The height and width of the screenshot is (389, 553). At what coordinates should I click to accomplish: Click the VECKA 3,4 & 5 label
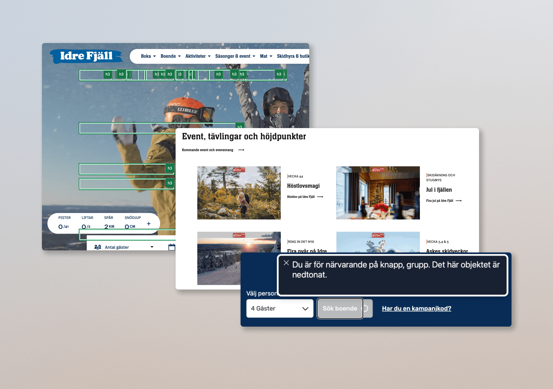pos(438,242)
